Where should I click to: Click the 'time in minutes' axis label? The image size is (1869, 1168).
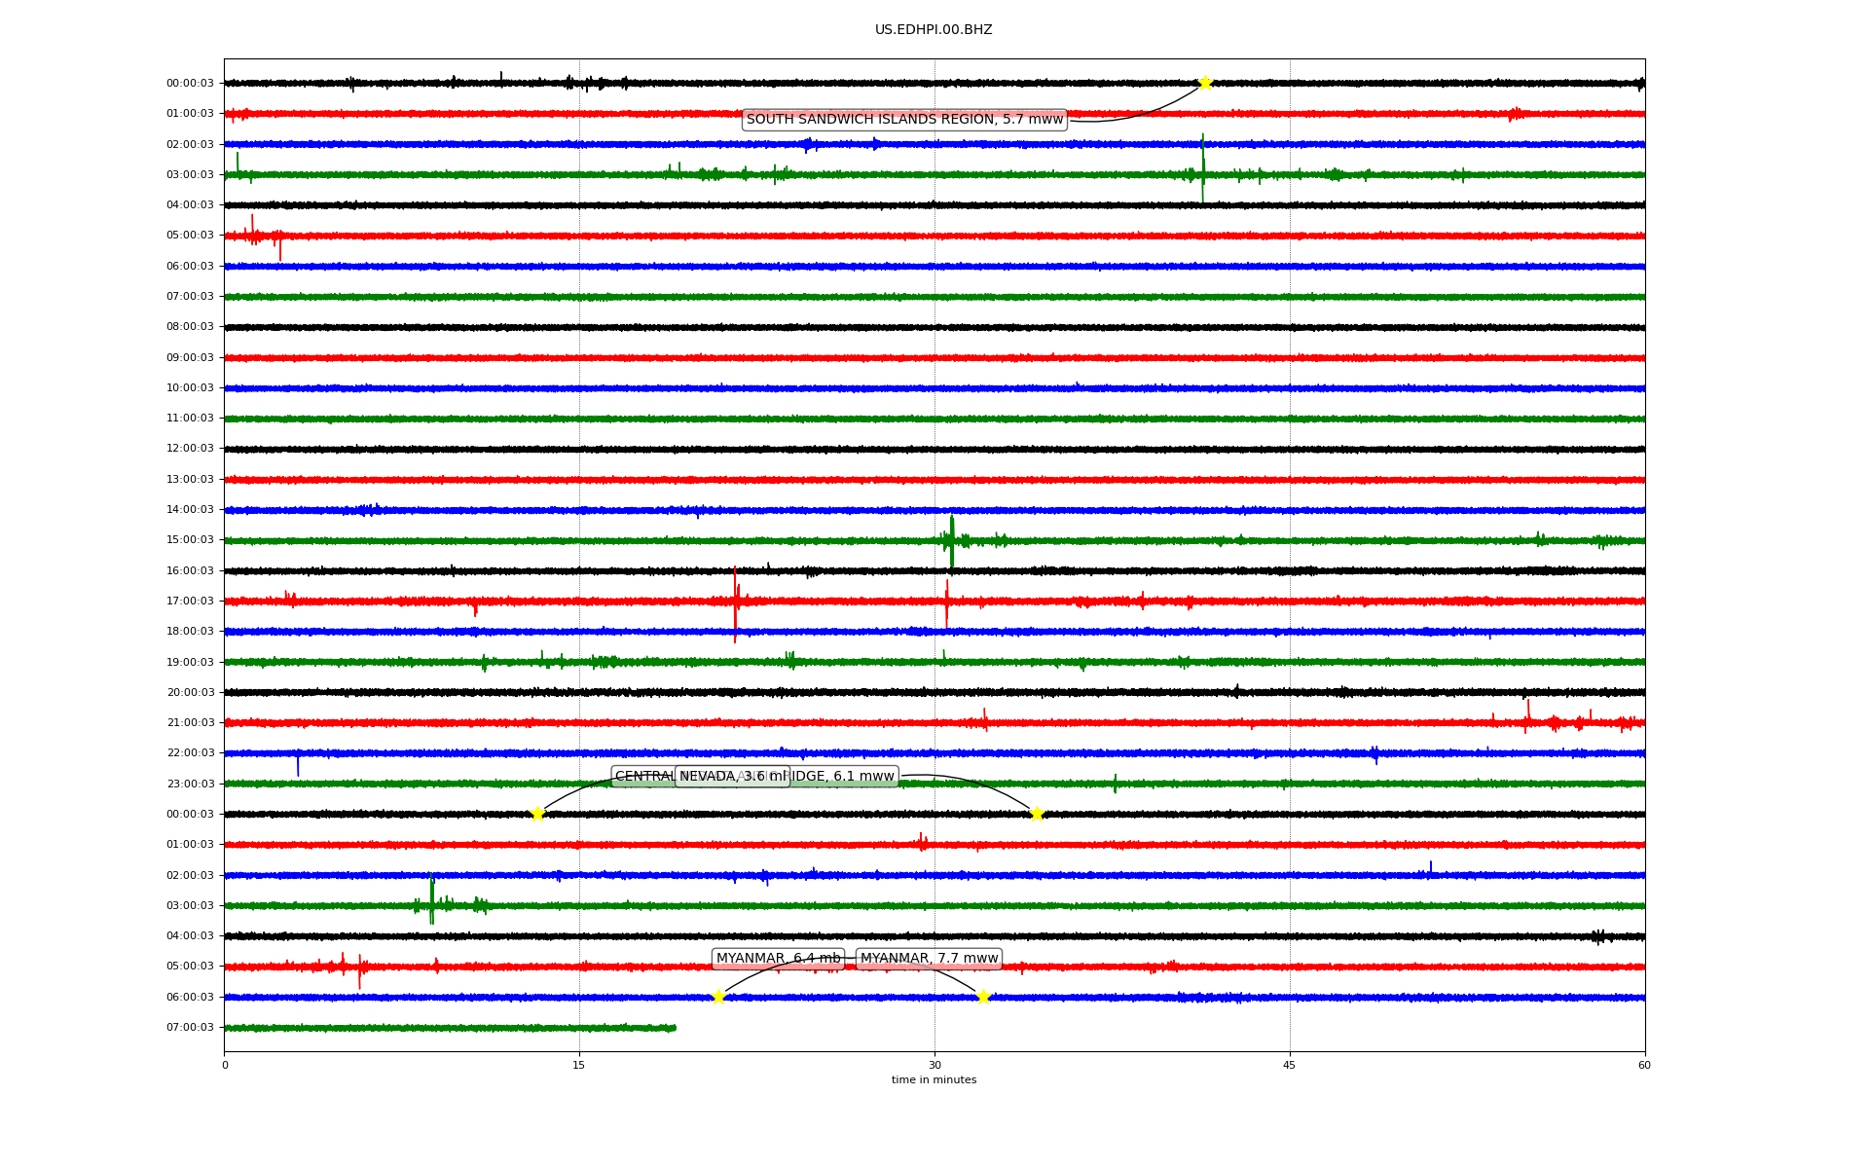pos(934,1080)
